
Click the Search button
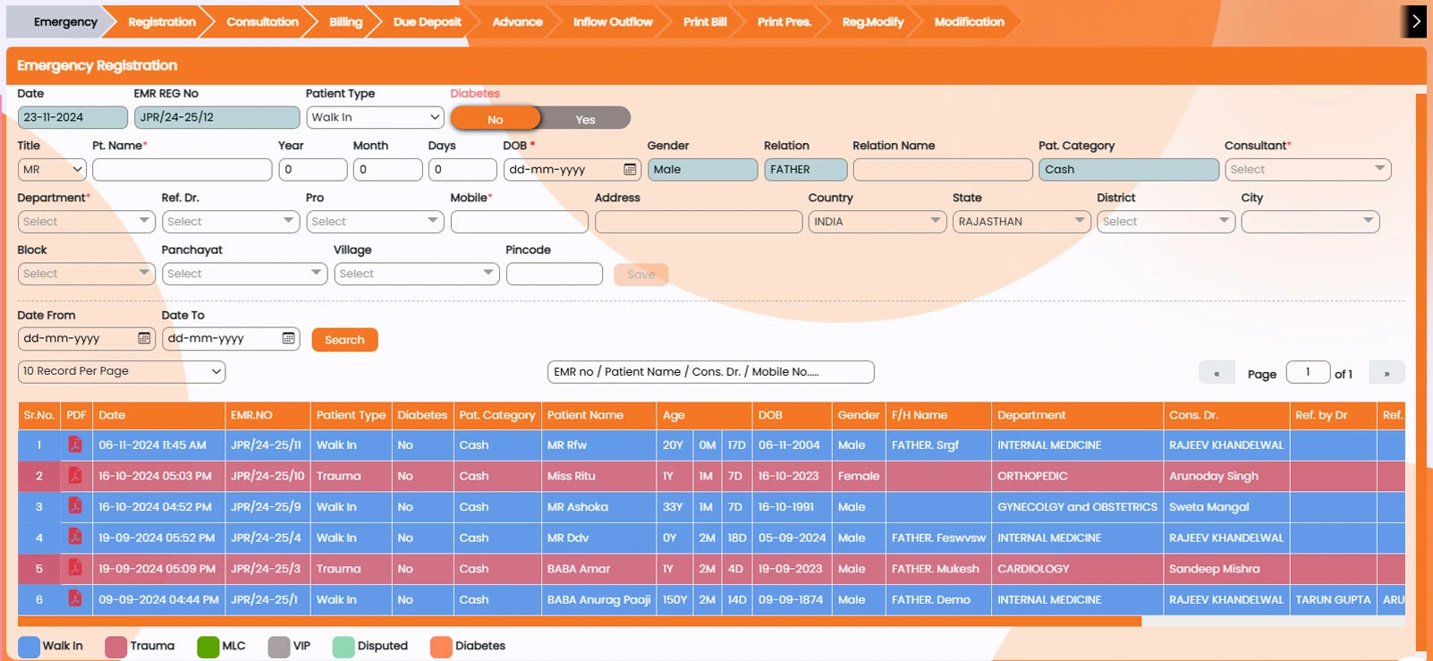[344, 340]
